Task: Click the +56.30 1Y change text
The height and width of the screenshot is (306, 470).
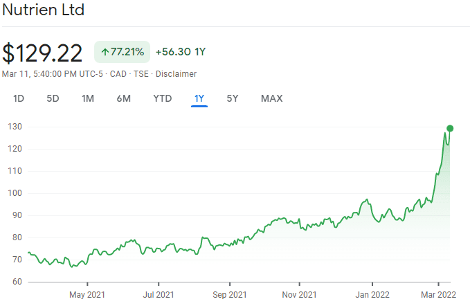Action: click(181, 52)
